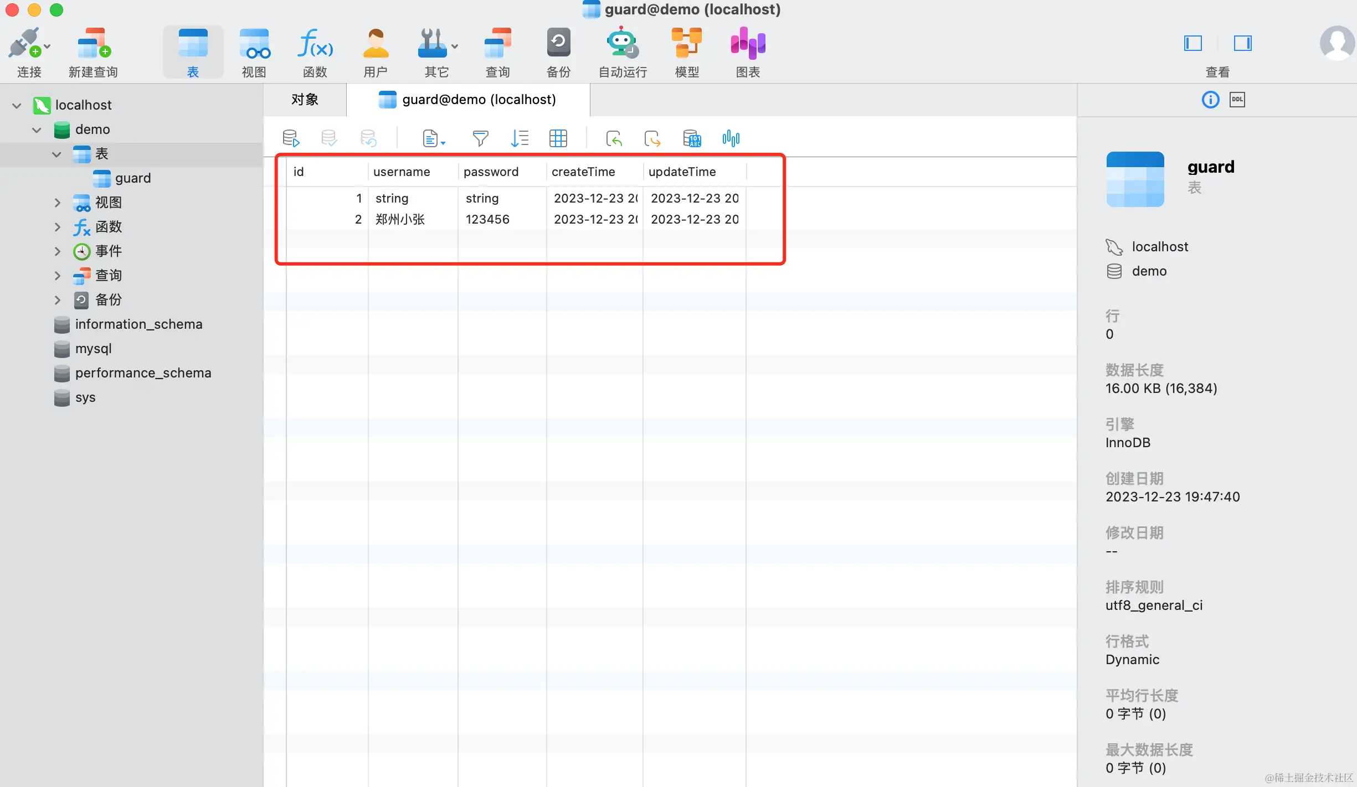Open the chart icon in table toolbar

(x=731, y=138)
